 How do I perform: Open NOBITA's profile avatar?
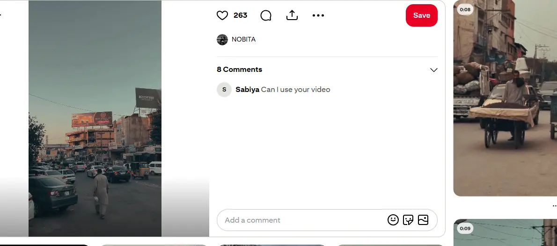(x=222, y=39)
